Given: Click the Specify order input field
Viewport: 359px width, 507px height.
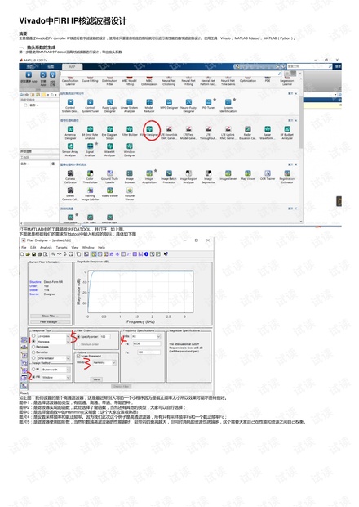Looking at the screenshot, I should pos(104,337).
